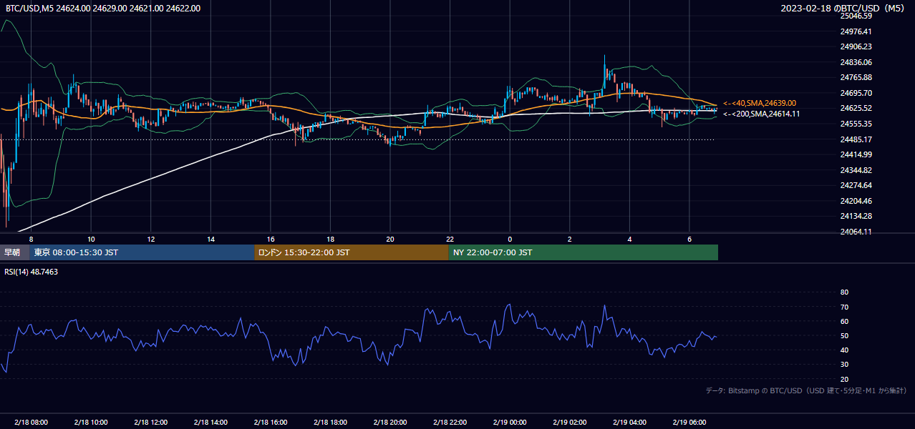Click price axis label 24064.11
This screenshot has width=915, height=429.
click(856, 232)
